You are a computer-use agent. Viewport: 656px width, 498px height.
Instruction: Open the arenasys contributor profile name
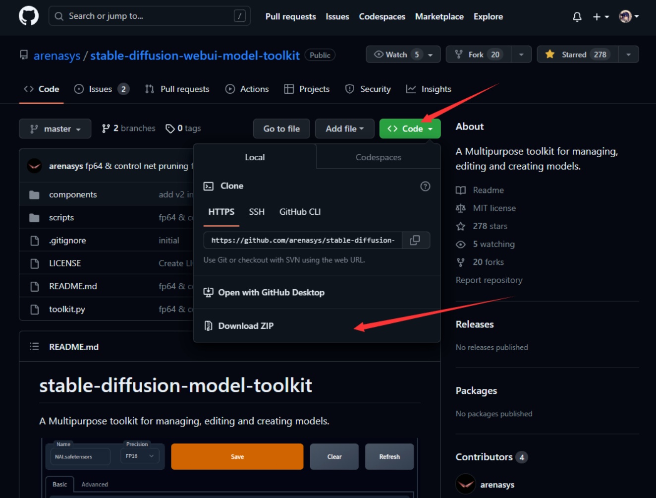[x=497, y=485]
